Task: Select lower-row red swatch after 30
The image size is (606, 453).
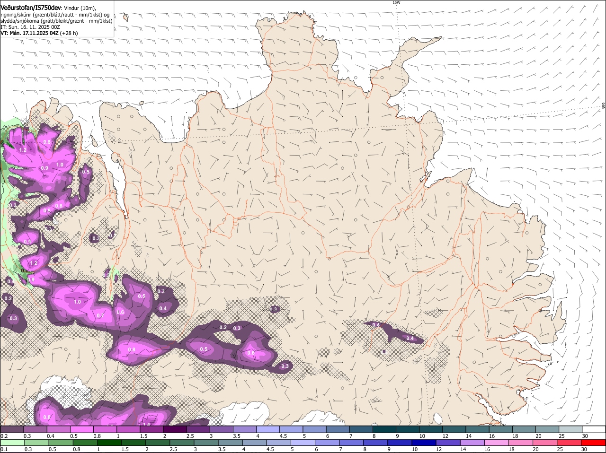Action: (x=594, y=443)
